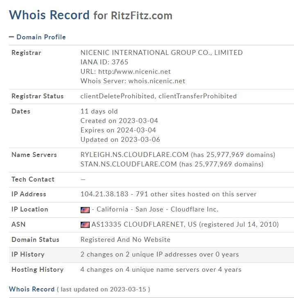Image resolution: width=294 pixels, height=298 pixels.
Task: Open Hosting History '4 changes on 4 unique name servers'
Action: [161, 270]
